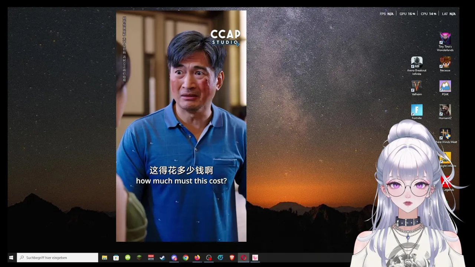This screenshot has height=267, width=475.
Task: Switch to OBS Studio in taskbar
Action: click(209, 257)
